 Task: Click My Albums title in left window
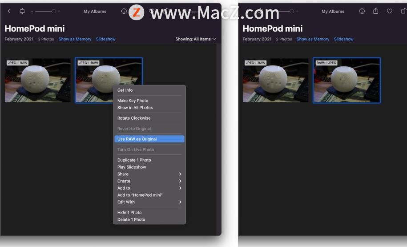click(95, 12)
